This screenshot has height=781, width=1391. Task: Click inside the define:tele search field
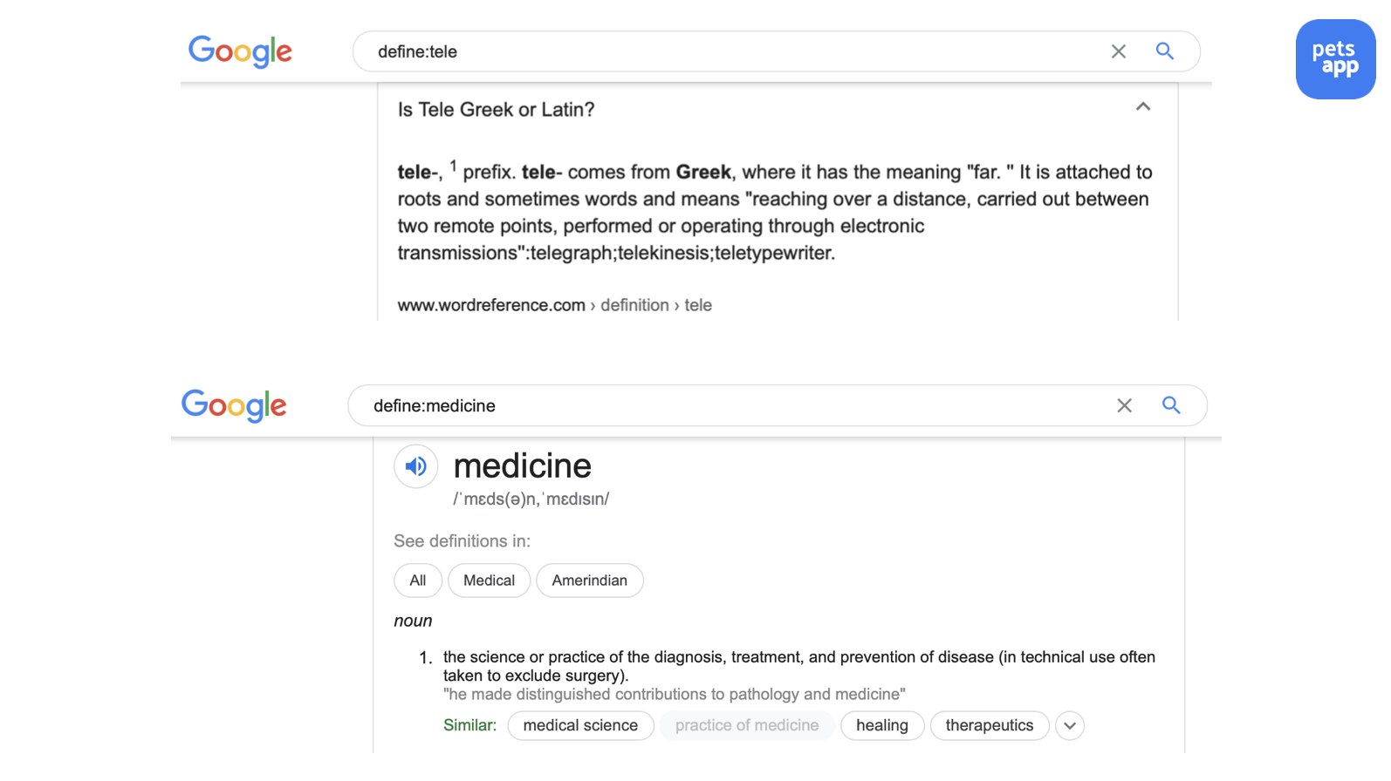(x=698, y=51)
